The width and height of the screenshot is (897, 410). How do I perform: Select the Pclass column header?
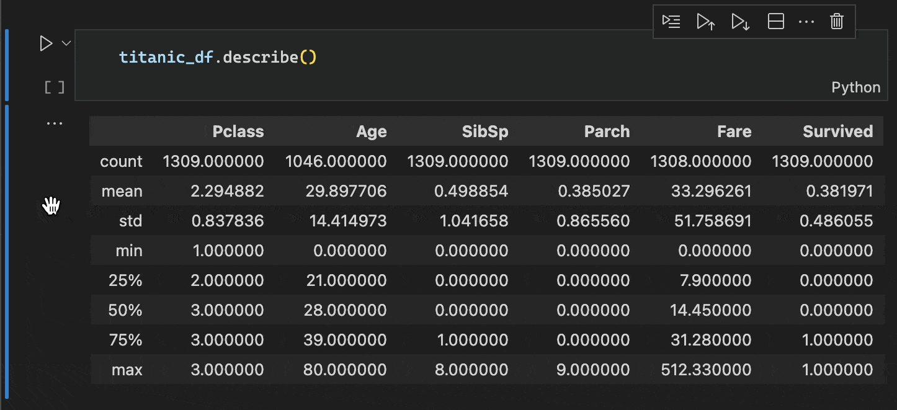[x=238, y=131]
